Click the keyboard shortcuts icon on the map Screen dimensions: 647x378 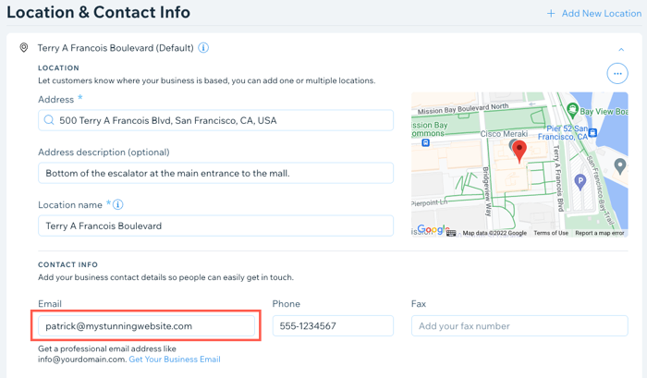pos(451,233)
